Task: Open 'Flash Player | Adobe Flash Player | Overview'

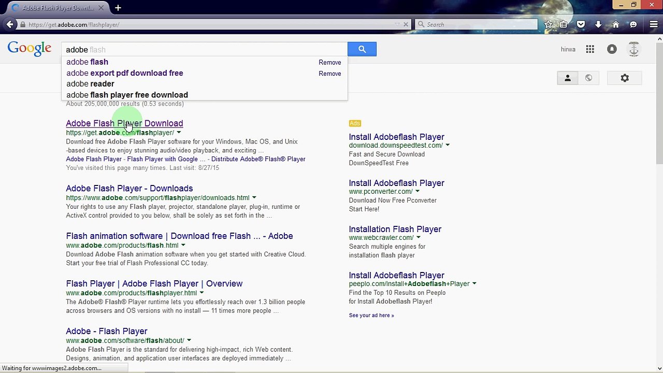Action: pos(154,284)
